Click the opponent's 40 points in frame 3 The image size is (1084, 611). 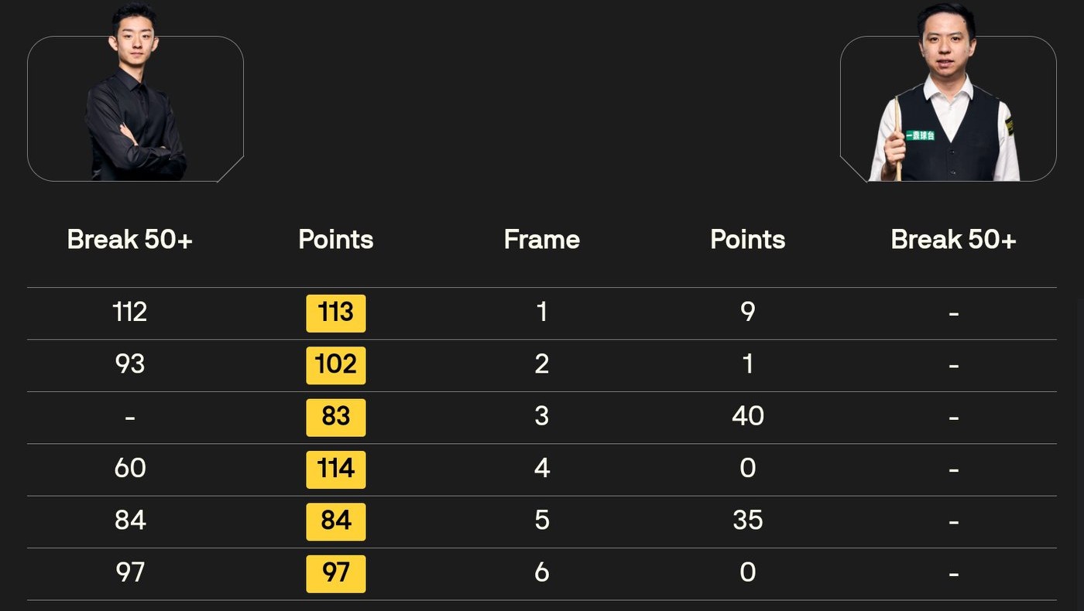coord(747,417)
